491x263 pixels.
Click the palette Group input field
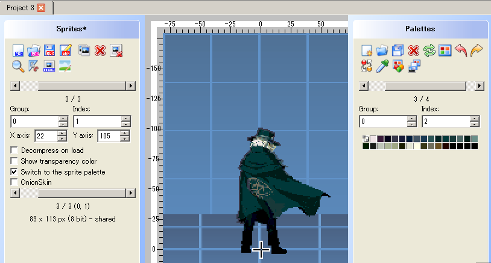[x=384, y=122]
